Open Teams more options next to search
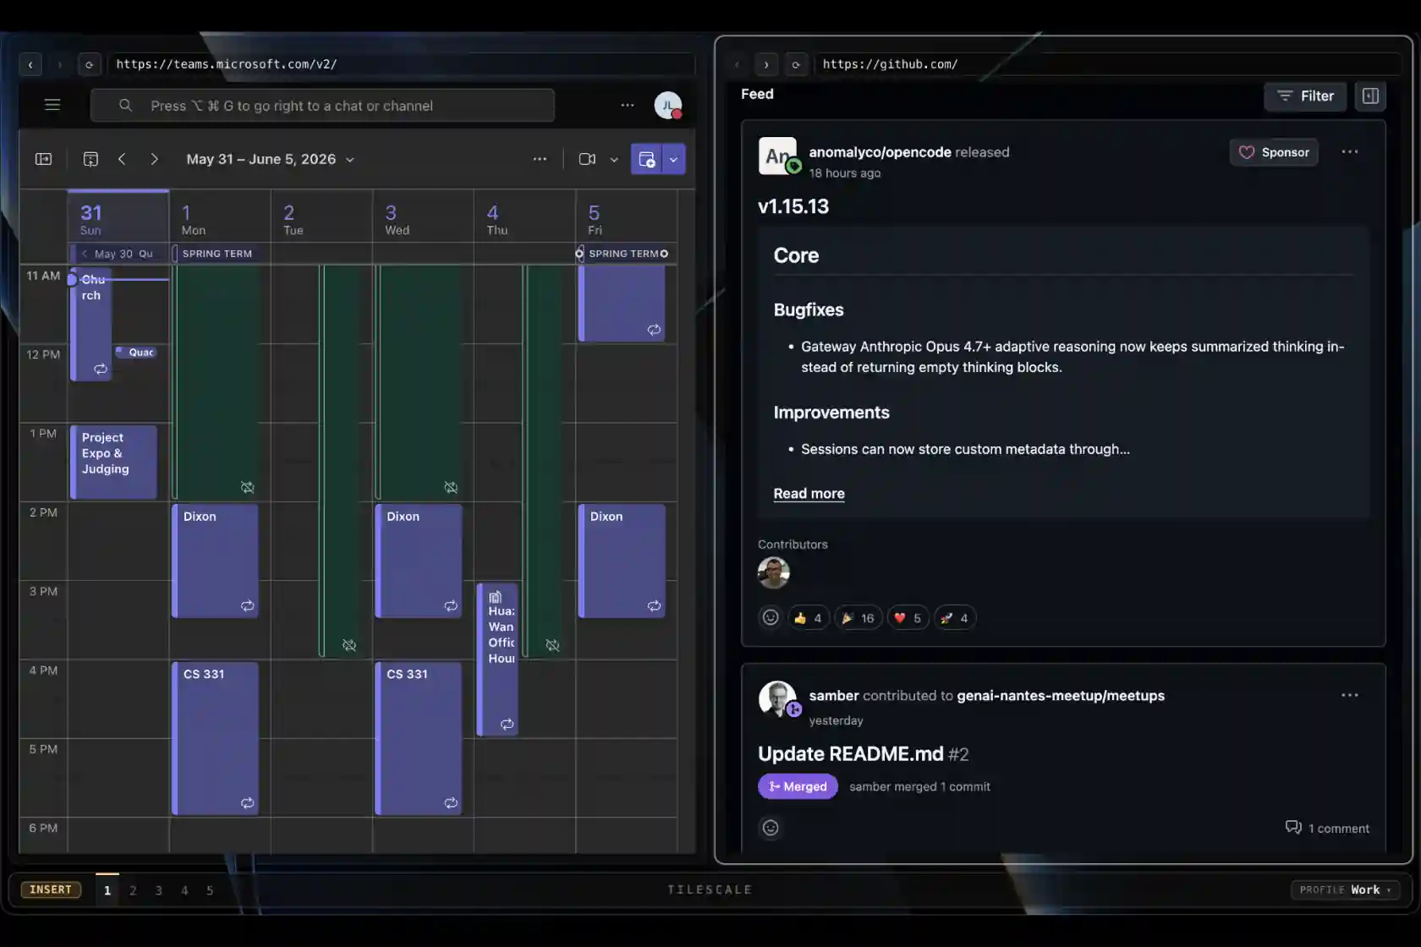1421x947 pixels. (x=628, y=105)
